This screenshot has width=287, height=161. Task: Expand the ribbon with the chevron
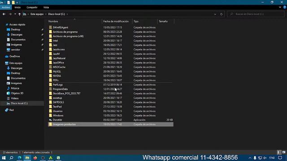click(280, 7)
